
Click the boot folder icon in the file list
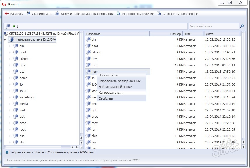pos(88,46)
